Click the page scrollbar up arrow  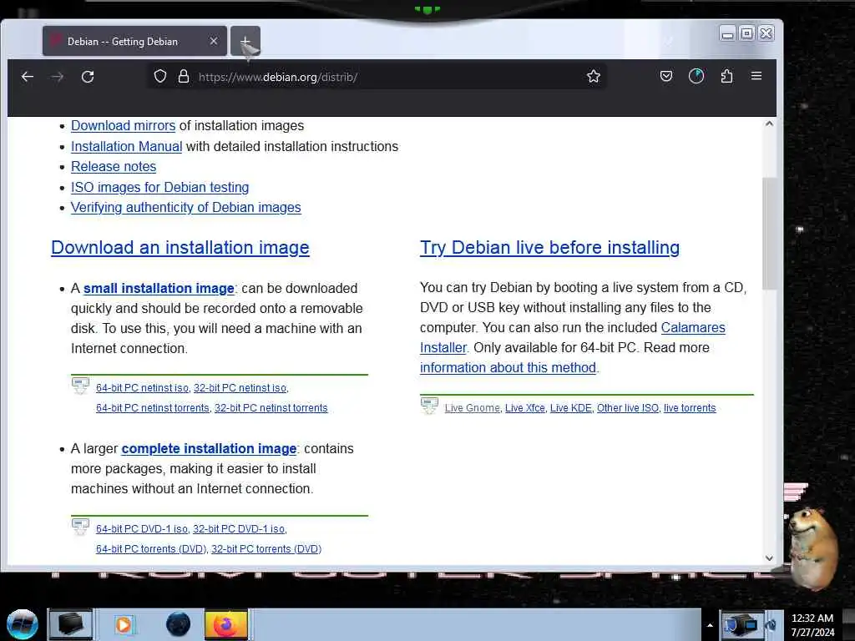(x=769, y=124)
